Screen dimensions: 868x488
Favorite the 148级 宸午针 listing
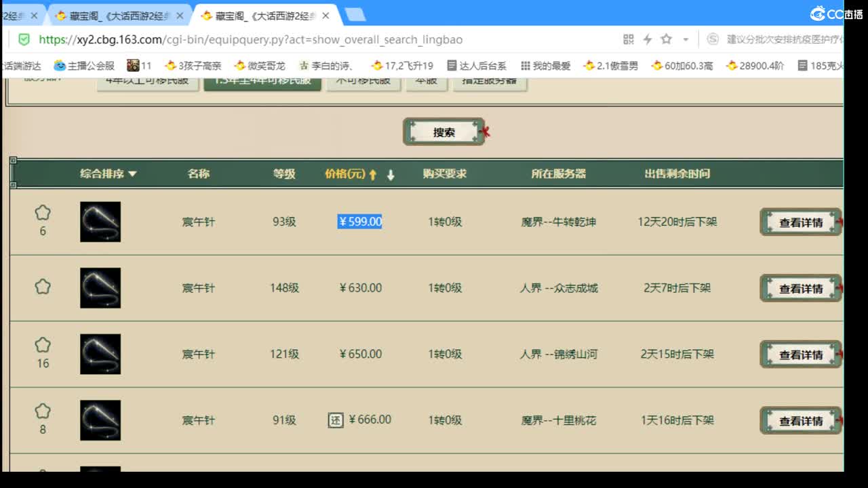tap(43, 287)
